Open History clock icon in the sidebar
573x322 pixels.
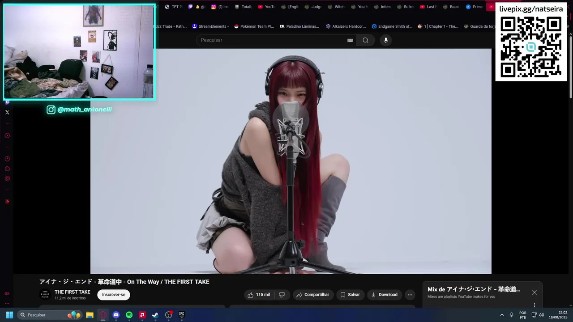(x=7, y=159)
